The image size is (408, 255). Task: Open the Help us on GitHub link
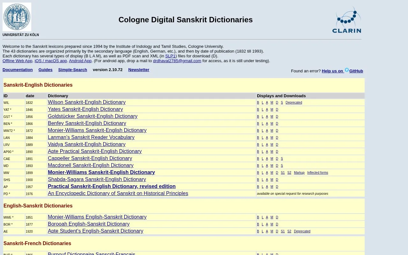[x=342, y=70]
